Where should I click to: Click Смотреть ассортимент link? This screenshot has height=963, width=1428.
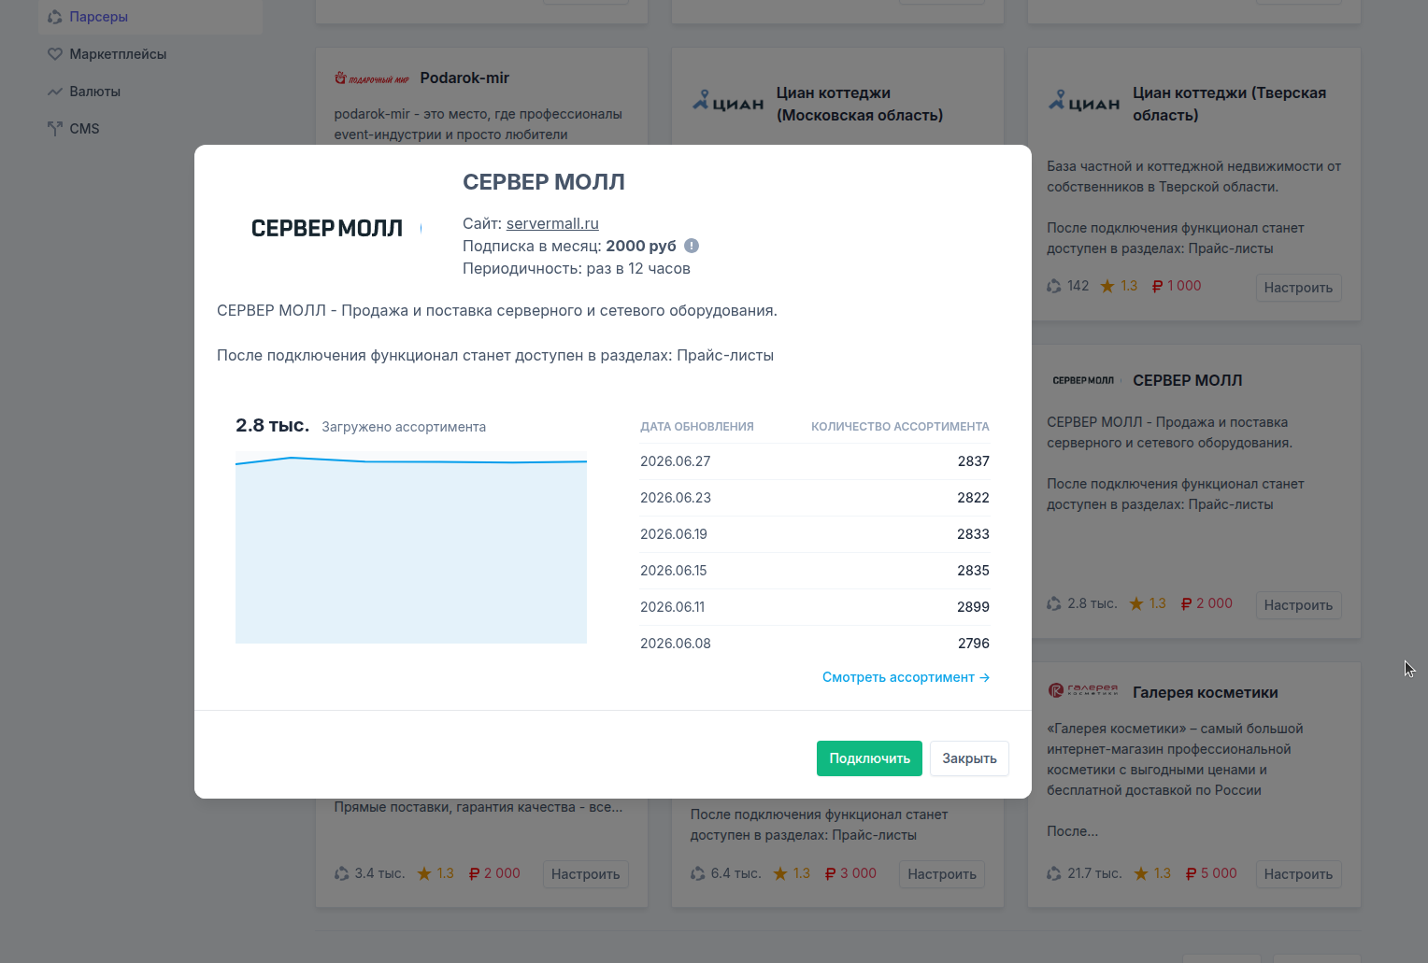906,677
